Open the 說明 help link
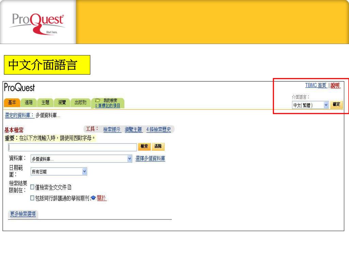The height and width of the screenshot is (262, 349). (335, 85)
